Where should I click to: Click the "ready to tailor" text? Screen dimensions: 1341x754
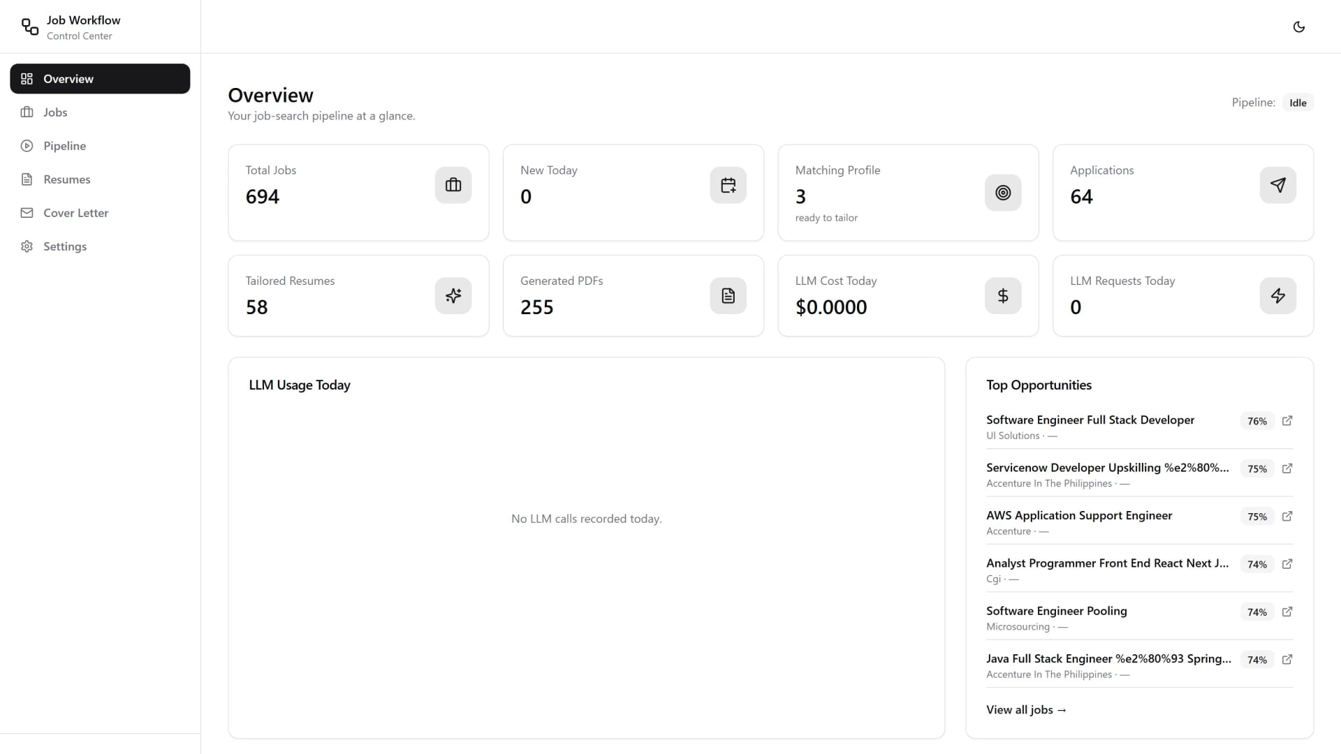(826, 218)
